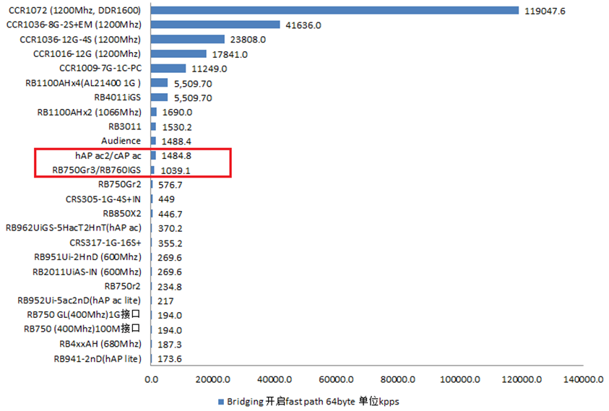
Task: Select the 173.6 data label
Action: [169, 359]
